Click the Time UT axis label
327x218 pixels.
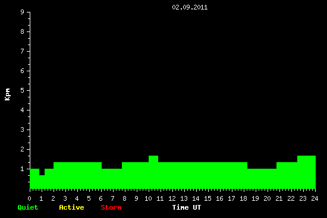point(187,207)
